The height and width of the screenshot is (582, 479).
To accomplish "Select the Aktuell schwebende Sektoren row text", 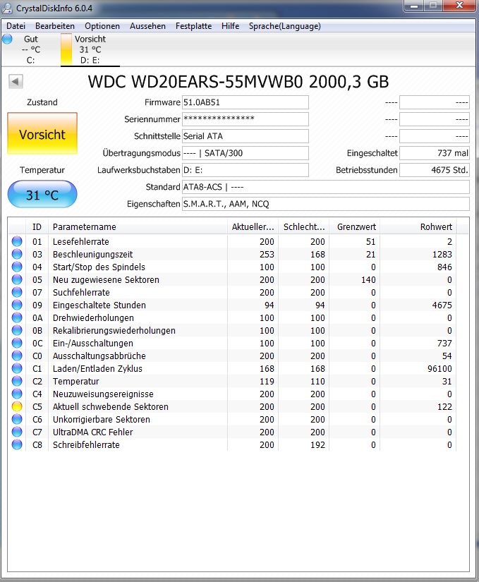I will [x=111, y=407].
